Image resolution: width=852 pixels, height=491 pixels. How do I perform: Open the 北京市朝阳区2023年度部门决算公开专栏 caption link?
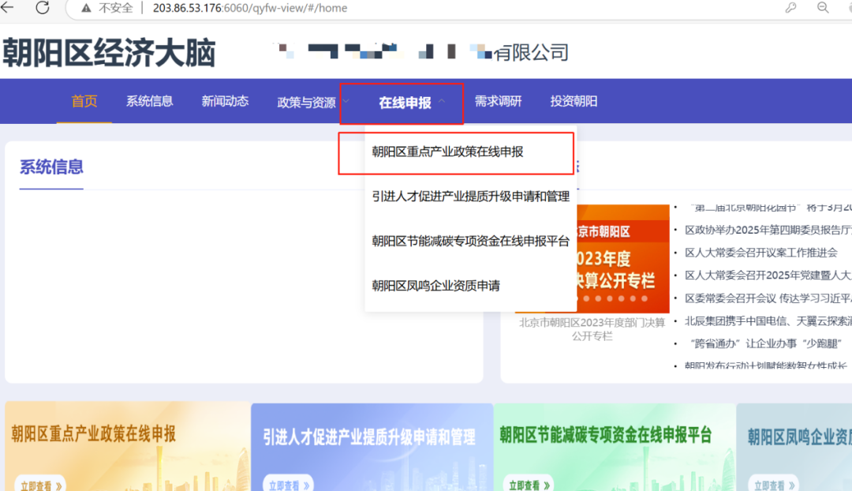pyautogui.click(x=592, y=329)
